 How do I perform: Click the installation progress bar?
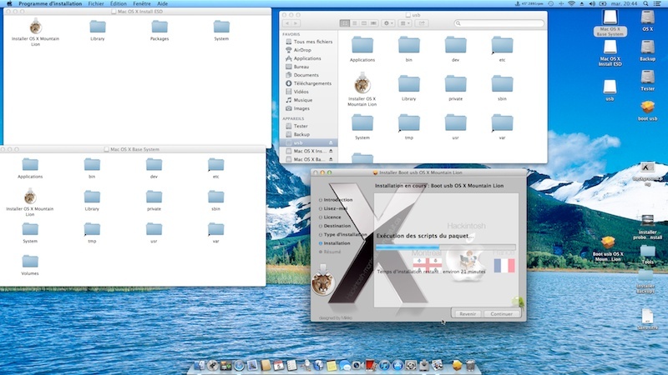446,247
